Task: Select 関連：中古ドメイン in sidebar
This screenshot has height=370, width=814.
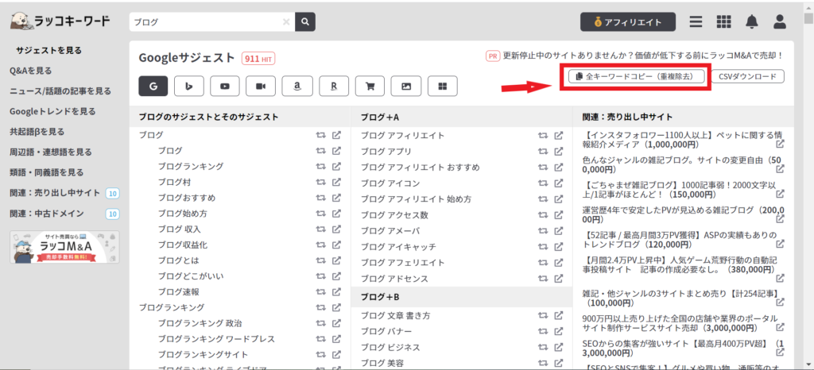Action: click(x=47, y=214)
